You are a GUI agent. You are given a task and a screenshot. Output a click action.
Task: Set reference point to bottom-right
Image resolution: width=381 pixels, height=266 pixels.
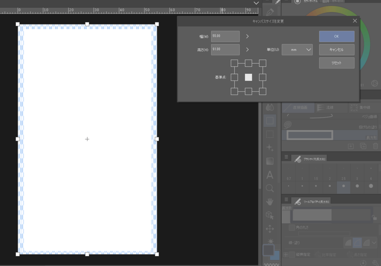[262, 92]
